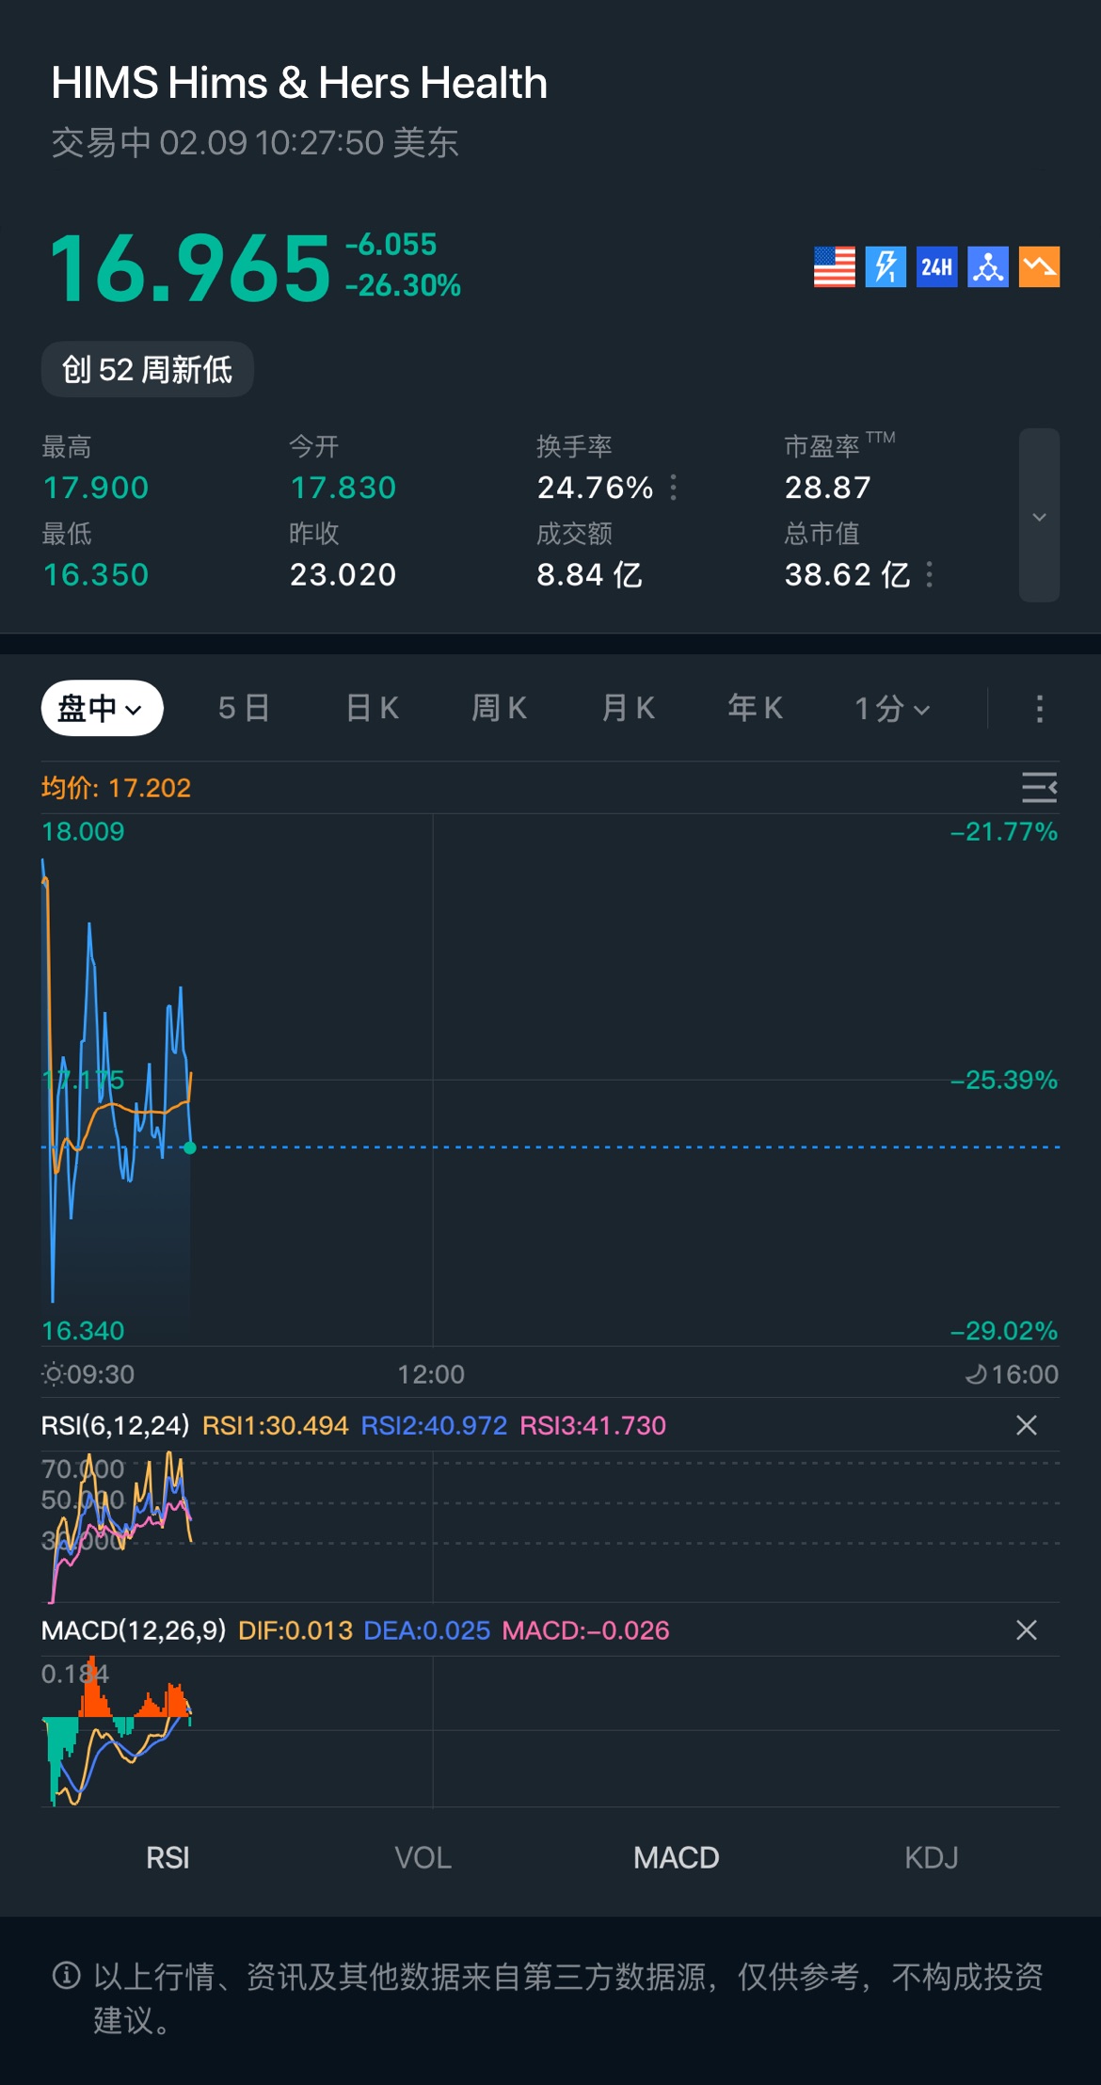Tap the blue network structure icon
The height and width of the screenshot is (2085, 1101).
tap(988, 267)
